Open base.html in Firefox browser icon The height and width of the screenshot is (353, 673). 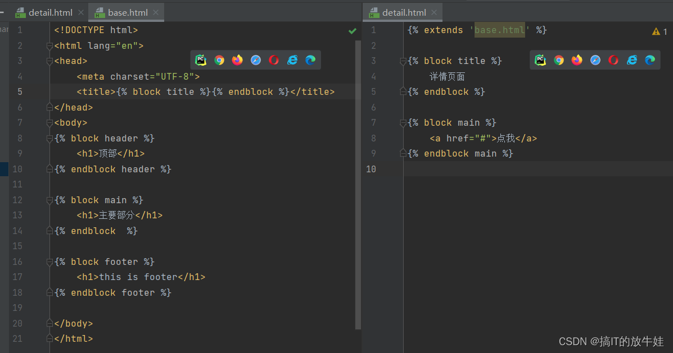237,60
